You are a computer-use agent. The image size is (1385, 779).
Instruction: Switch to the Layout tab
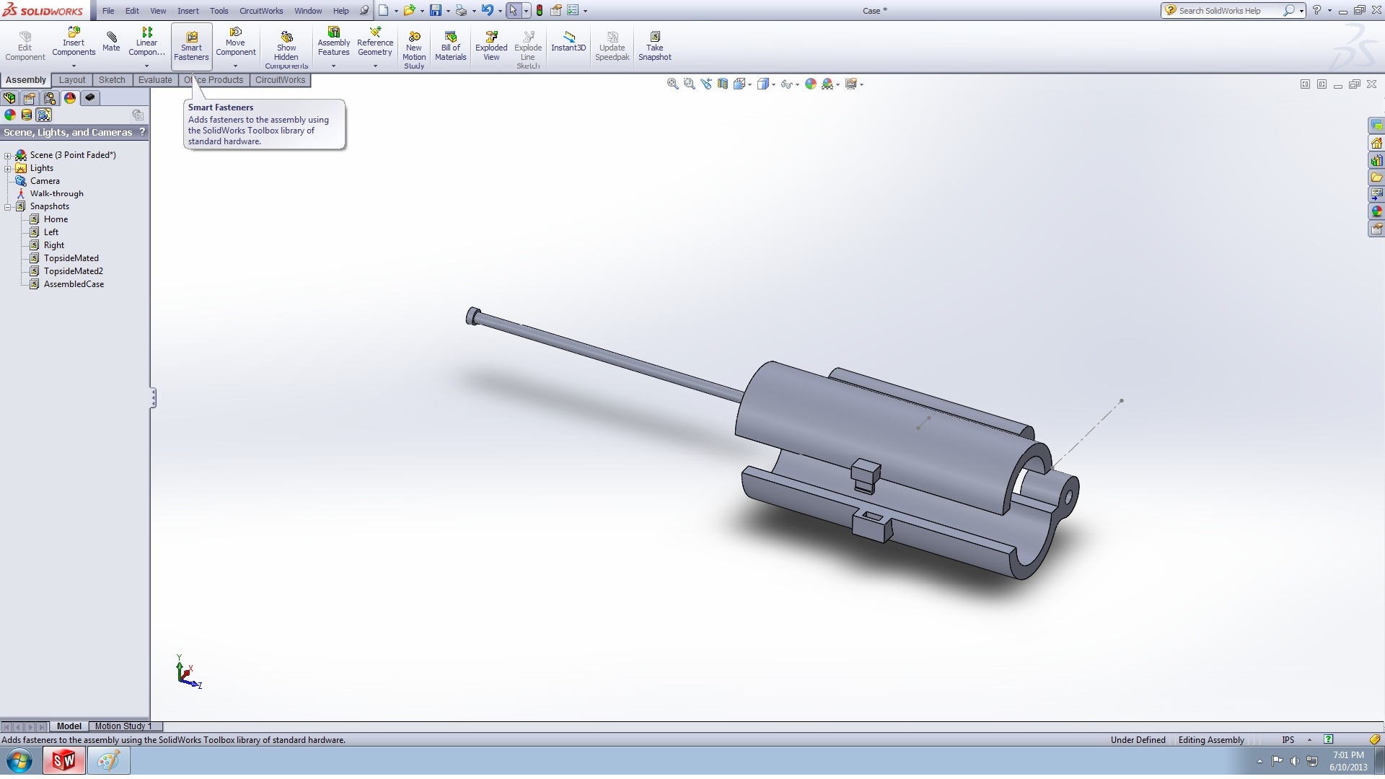coord(72,80)
